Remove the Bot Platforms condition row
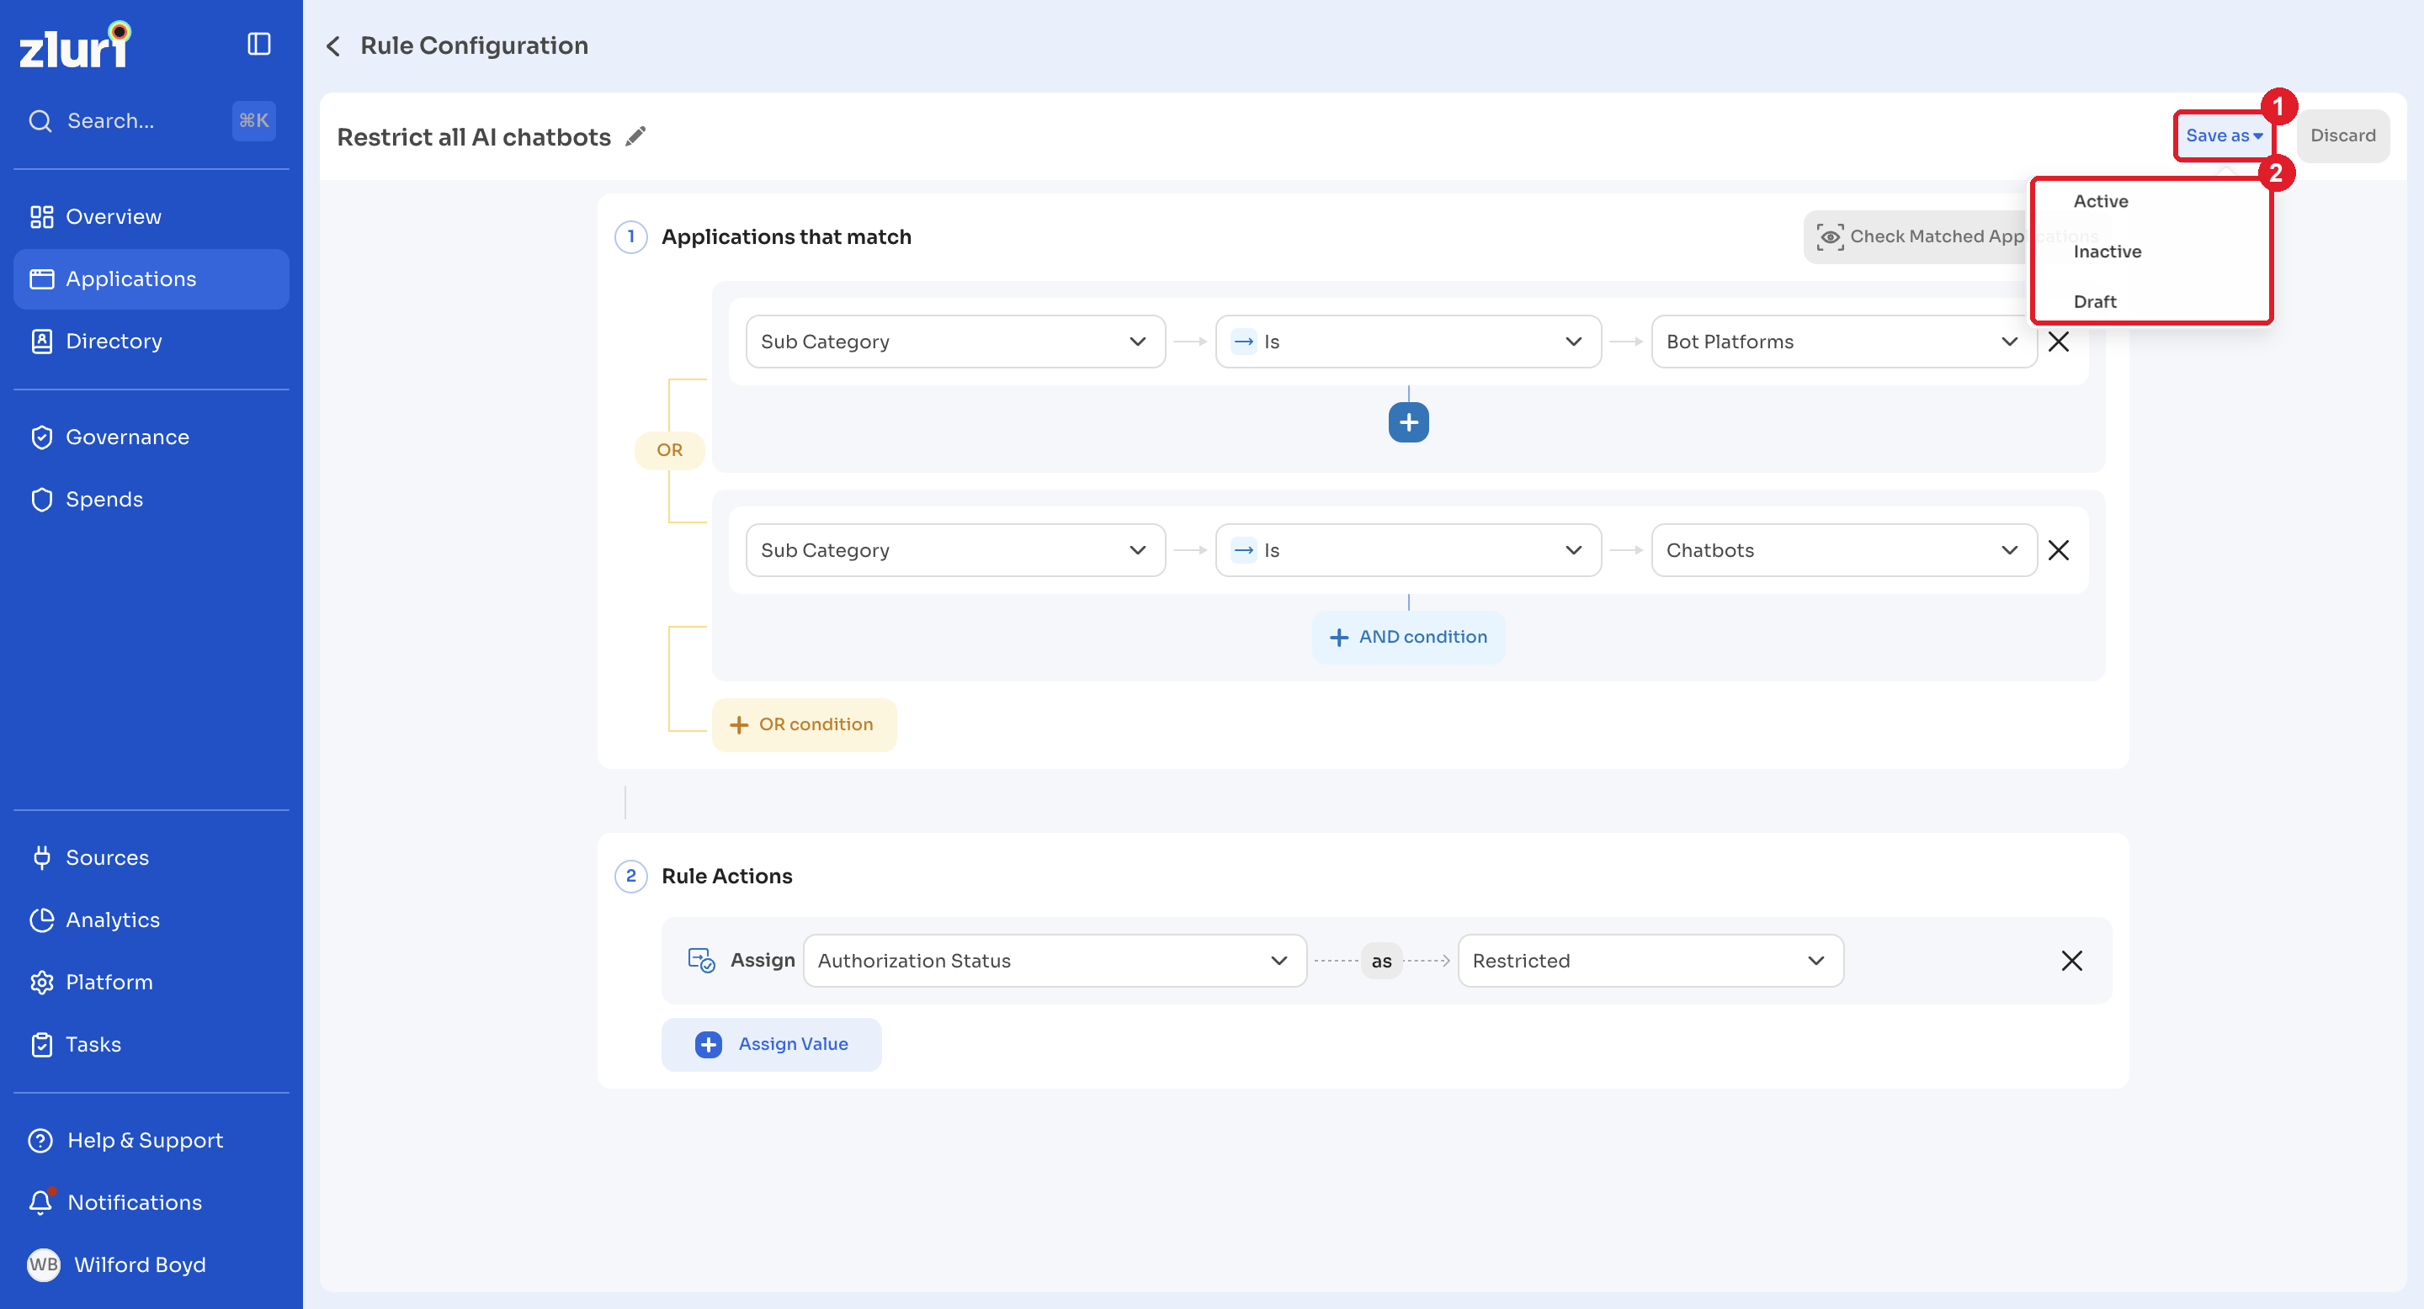 pos(2058,342)
